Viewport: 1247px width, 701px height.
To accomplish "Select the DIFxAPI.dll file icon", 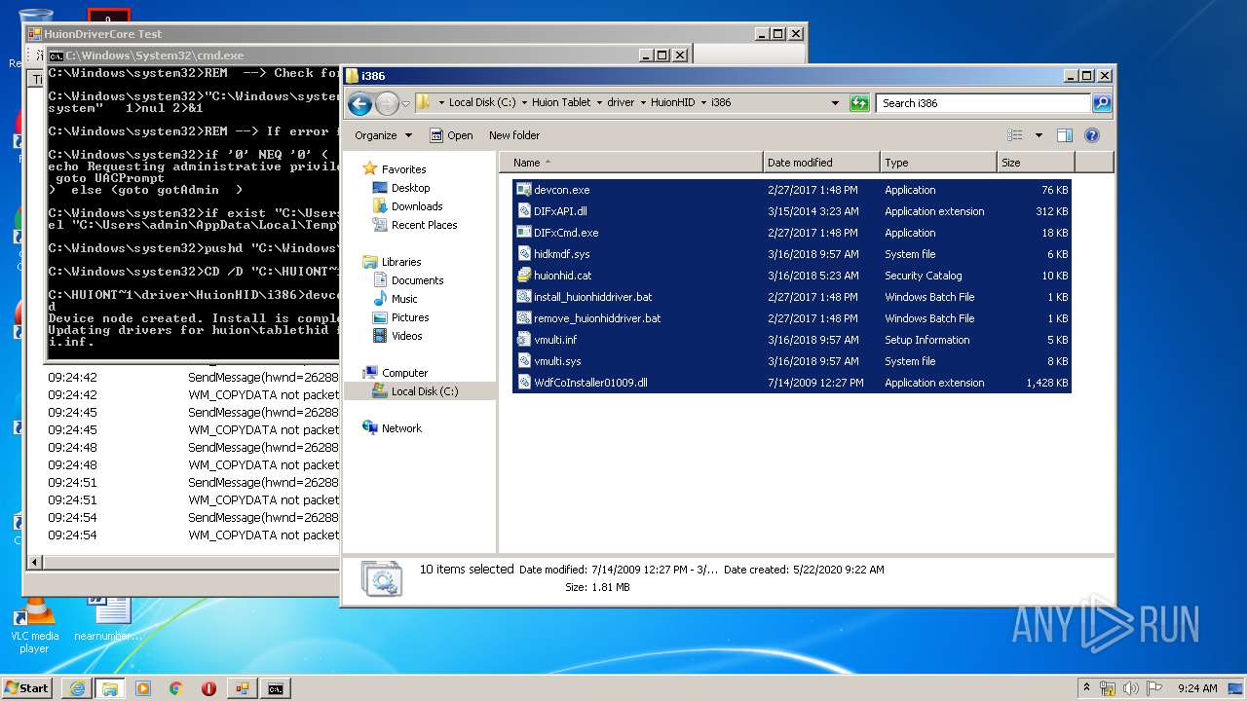I will 523,211.
